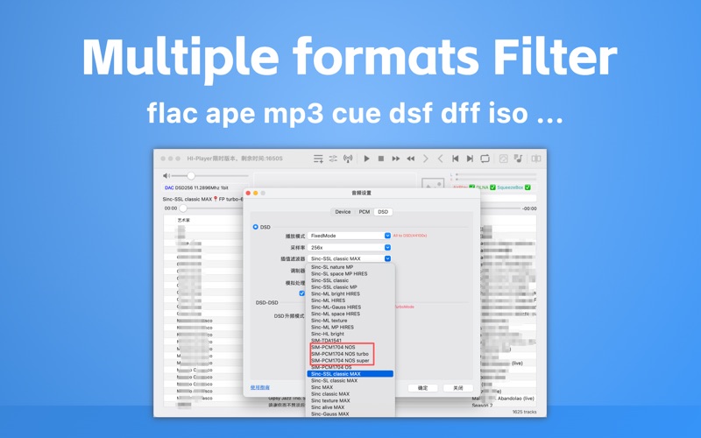Choose Sinc-ML-Gauss HIRES filter
This screenshot has height=438, width=701.
click(336, 307)
